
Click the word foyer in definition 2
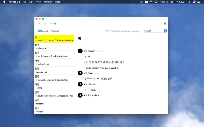pos(91,73)
